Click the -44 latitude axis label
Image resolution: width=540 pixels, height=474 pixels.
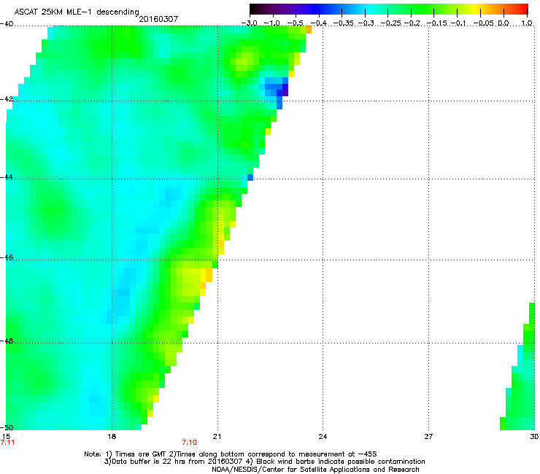pos(7,177)
